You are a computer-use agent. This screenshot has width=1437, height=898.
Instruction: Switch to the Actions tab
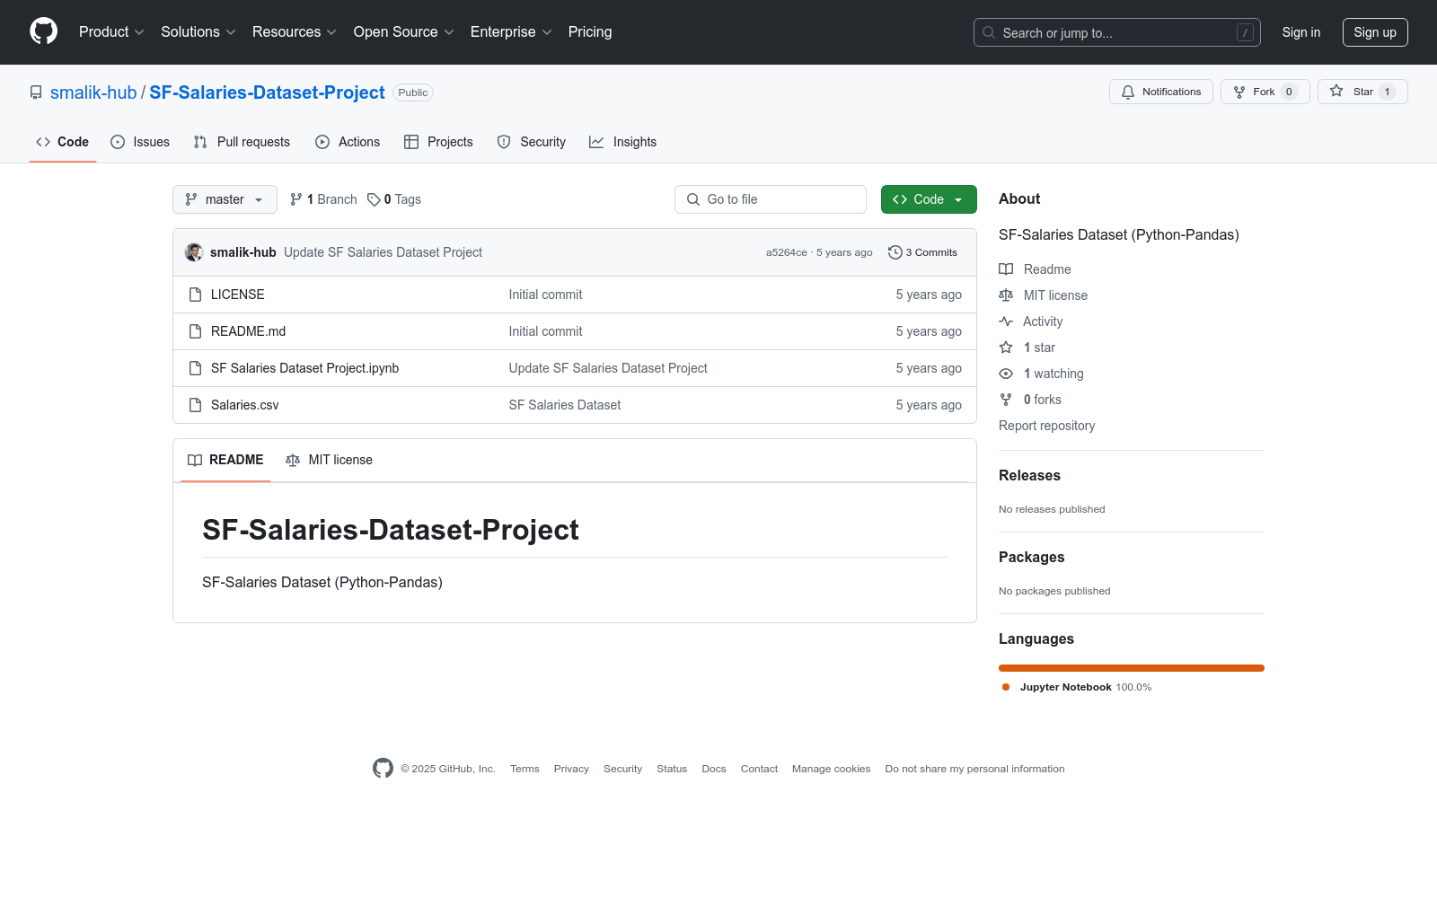tap(348, 142)
